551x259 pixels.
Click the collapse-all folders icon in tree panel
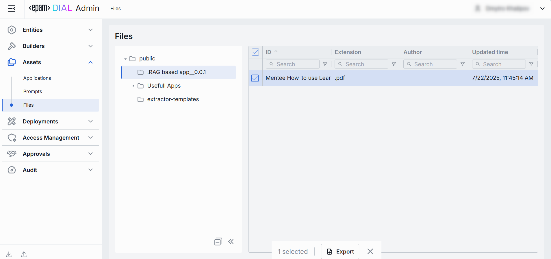[x=218, y=242]
